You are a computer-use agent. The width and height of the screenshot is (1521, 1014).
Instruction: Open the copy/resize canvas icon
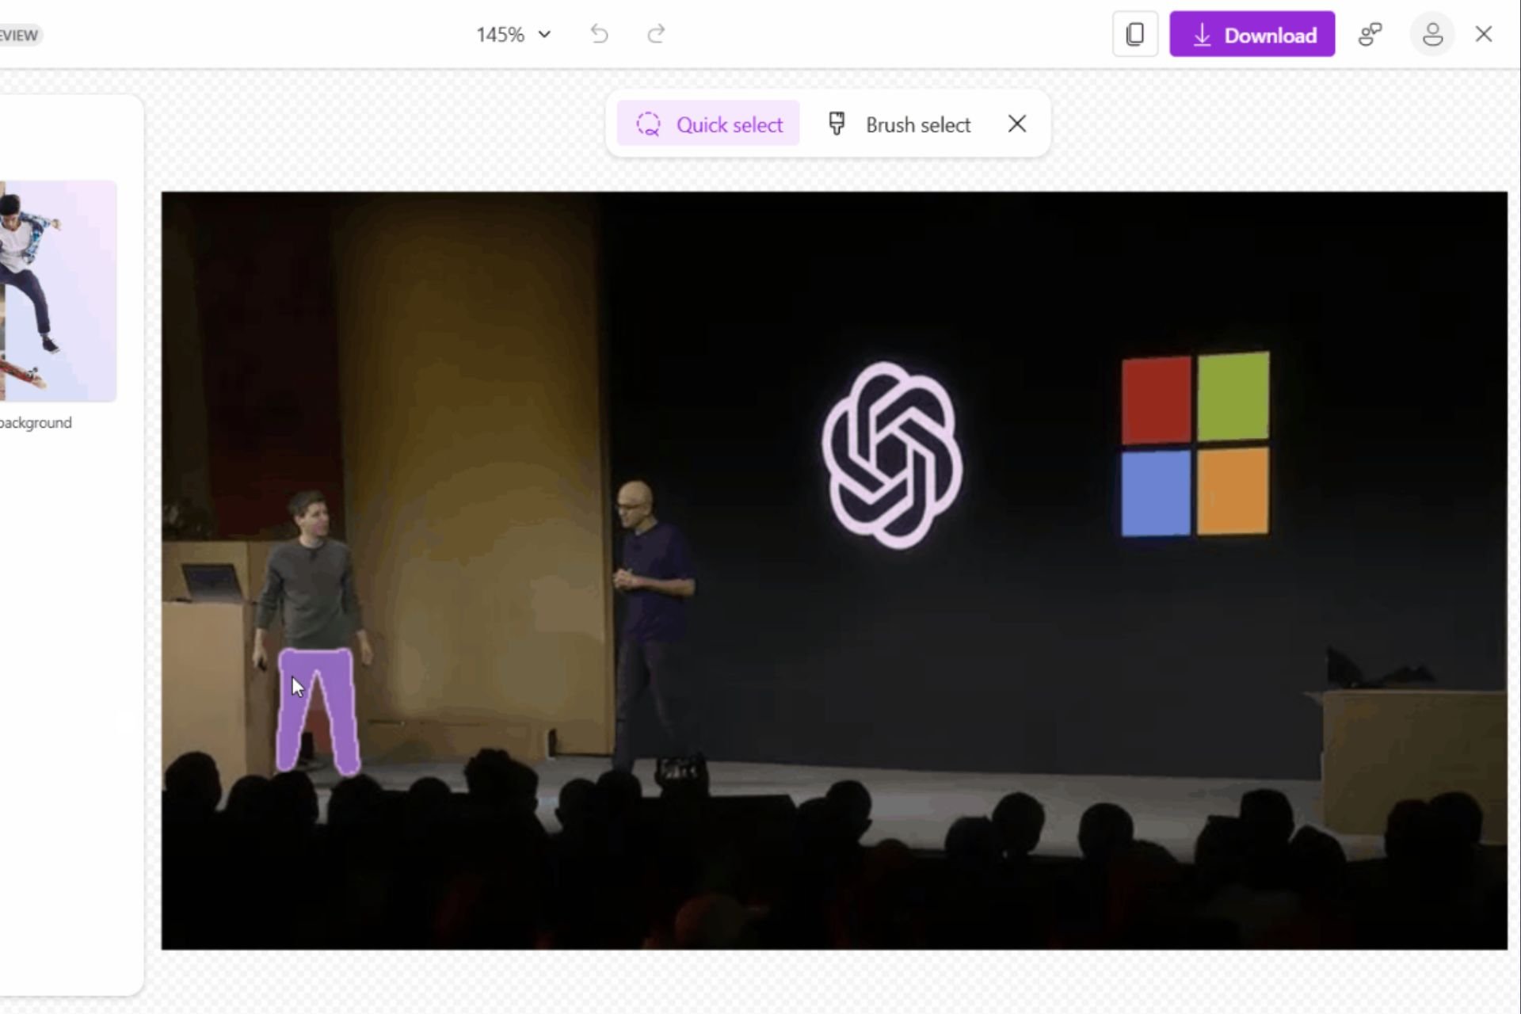pos(1135,34)
